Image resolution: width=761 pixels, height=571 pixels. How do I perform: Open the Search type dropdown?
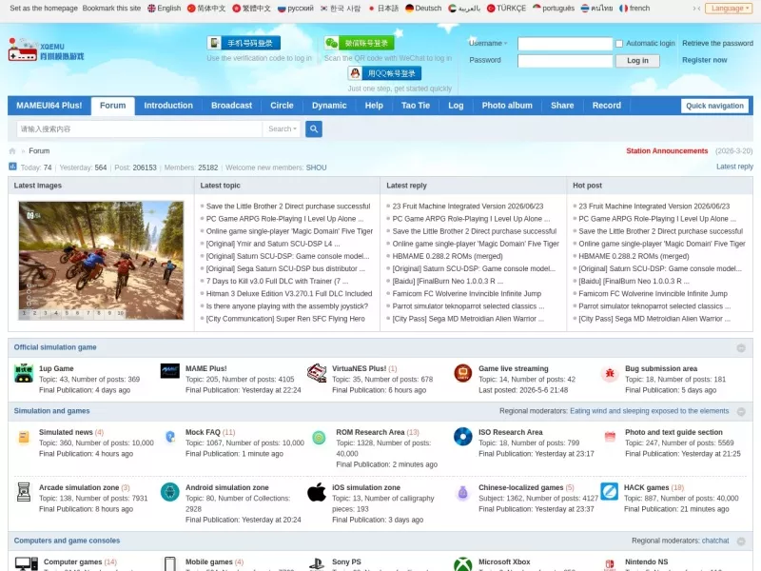tap(282, 129)
